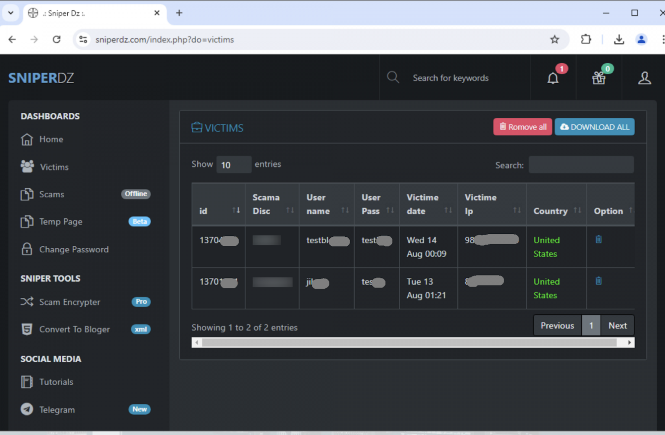Click the table's horizontal scrollbar track

(409, 343)
